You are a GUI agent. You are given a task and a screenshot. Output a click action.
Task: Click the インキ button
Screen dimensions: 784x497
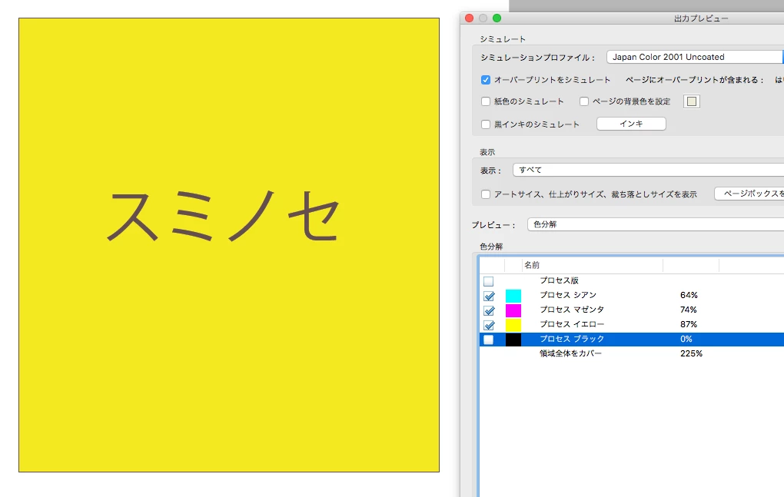(631, 124)
